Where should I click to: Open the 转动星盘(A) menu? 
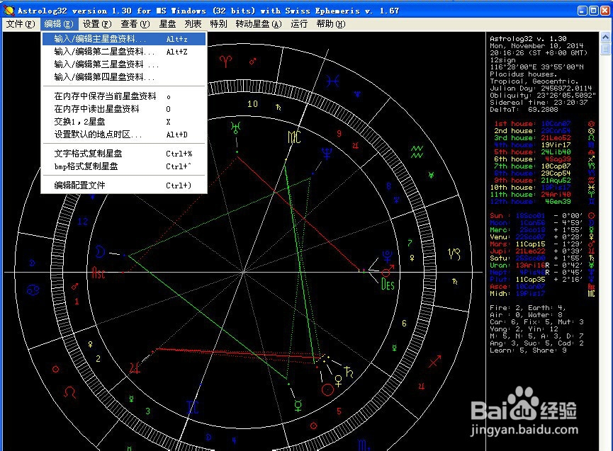[x=259, y=24]
